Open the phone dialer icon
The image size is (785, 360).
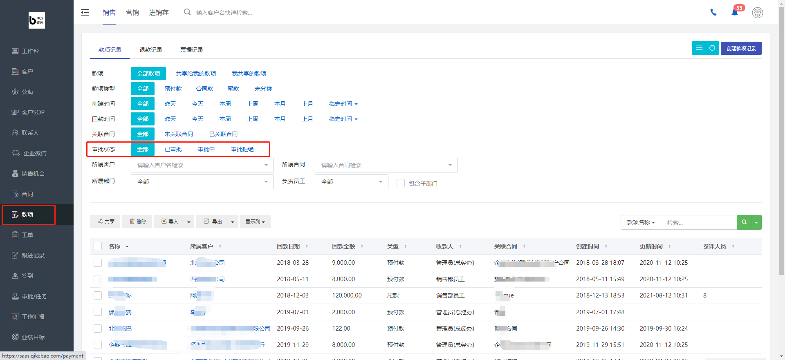coord(713,13)
